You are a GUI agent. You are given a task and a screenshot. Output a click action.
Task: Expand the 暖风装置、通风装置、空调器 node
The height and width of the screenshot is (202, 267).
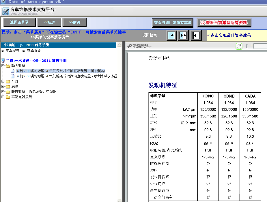[3, 92]
